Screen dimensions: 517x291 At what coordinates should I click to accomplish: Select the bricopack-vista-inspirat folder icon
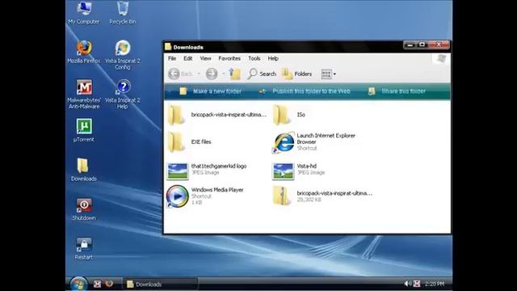pyautogui.click(x=176, y=115)
